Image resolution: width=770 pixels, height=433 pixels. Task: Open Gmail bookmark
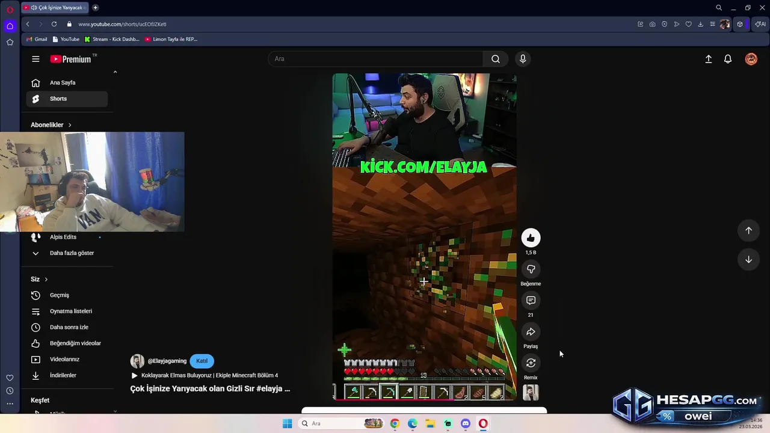point(37,39)
